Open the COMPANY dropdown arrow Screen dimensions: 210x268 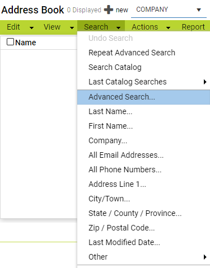(x=199, y=10)
